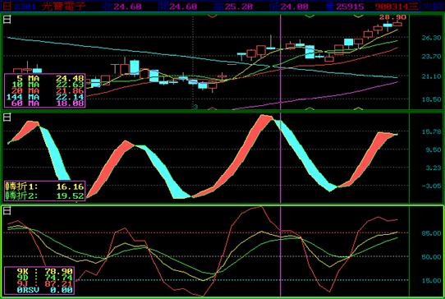Screen dimensions: 445x299
Task: Click the 5 MA legend row
Action: [x=45, y=78]
